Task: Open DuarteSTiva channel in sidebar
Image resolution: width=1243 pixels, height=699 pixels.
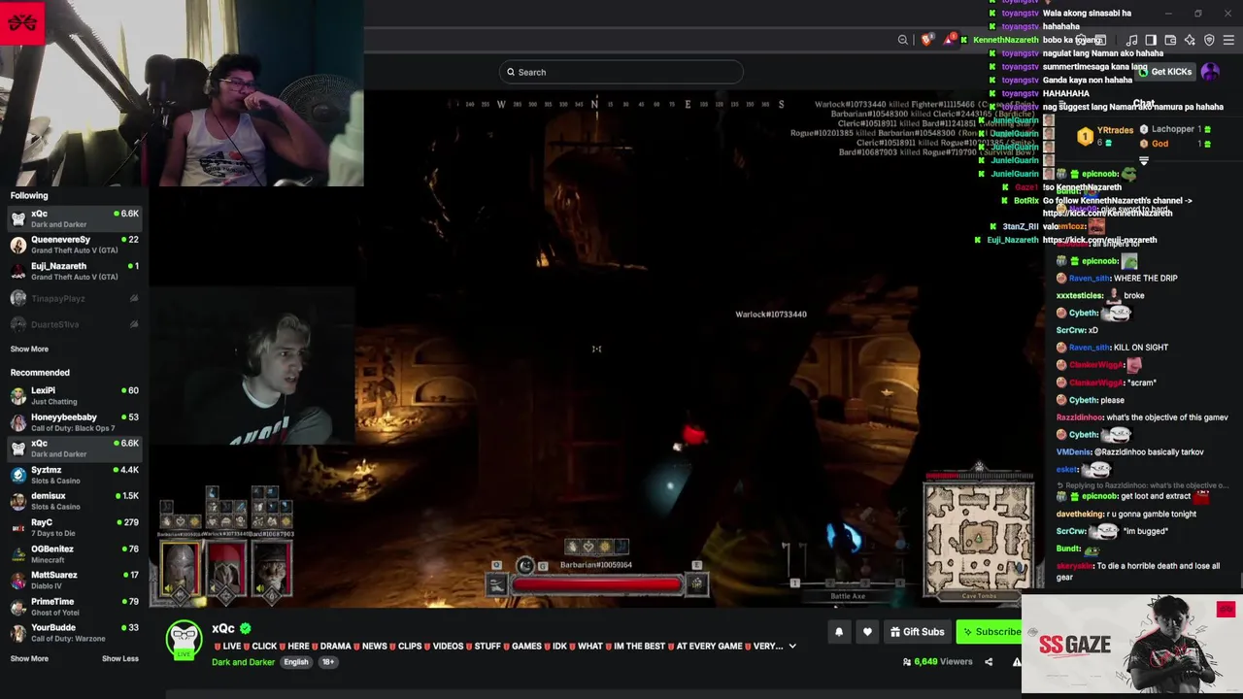Action: pyautogui.click(x=74, y=324)
